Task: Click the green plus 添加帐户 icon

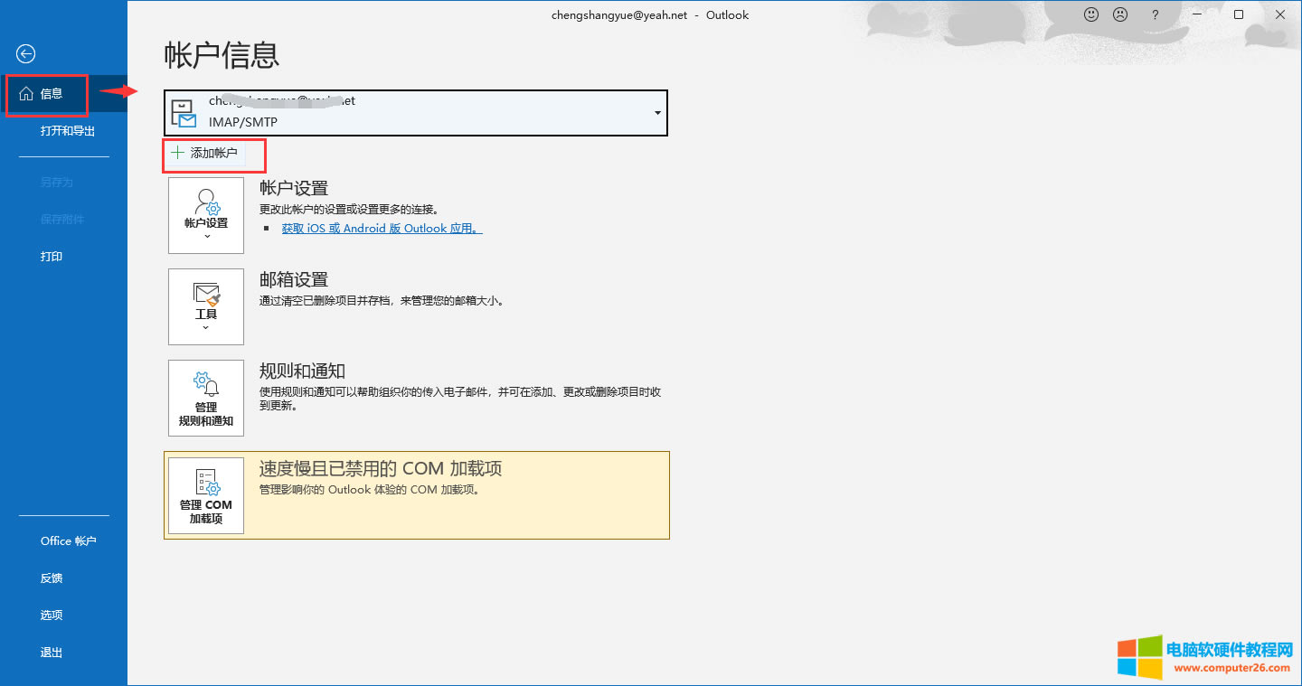Action: [177, 153]
